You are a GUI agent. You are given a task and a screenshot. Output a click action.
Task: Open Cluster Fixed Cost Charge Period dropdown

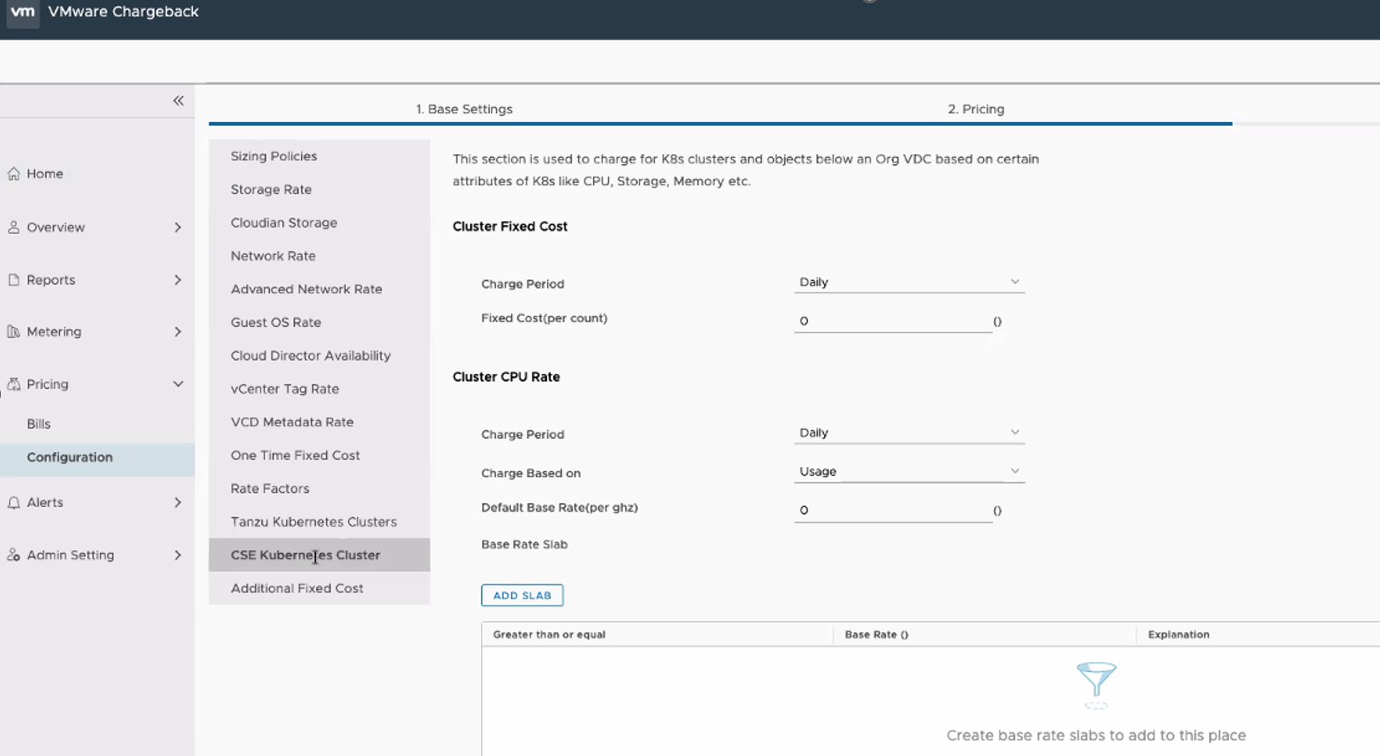point(908,282)
